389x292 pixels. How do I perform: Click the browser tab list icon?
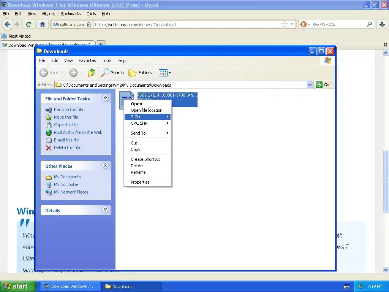tap(385, 45)
